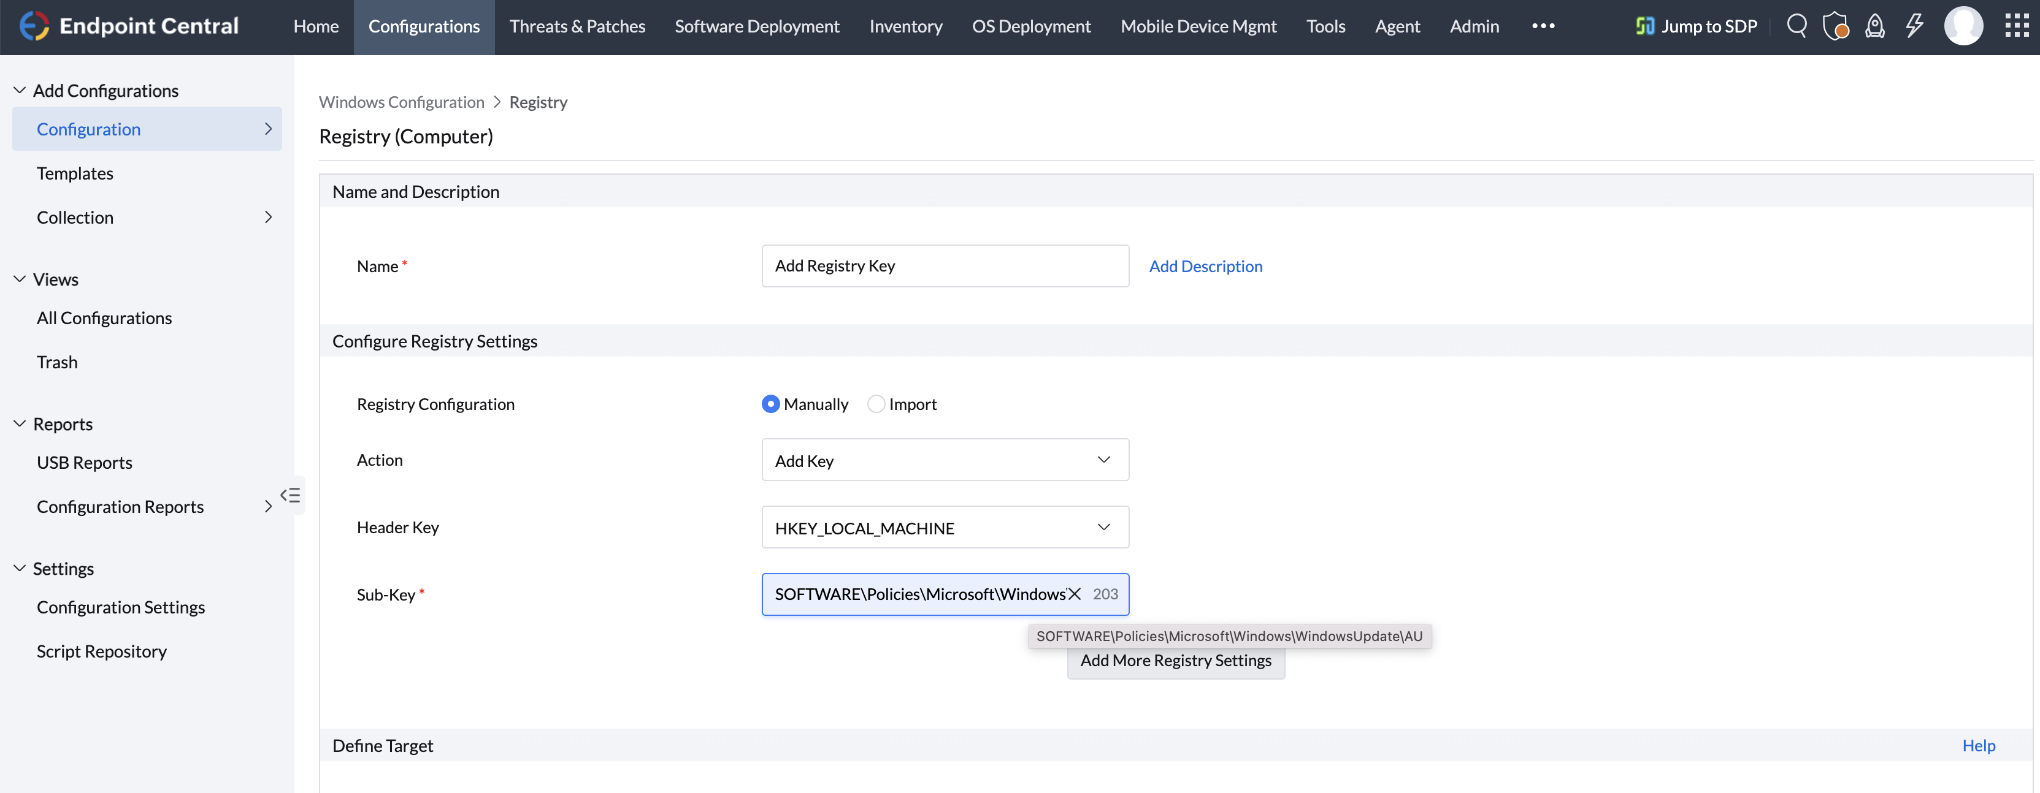Collapse the sidebar with toggle icon

[290, 495]
